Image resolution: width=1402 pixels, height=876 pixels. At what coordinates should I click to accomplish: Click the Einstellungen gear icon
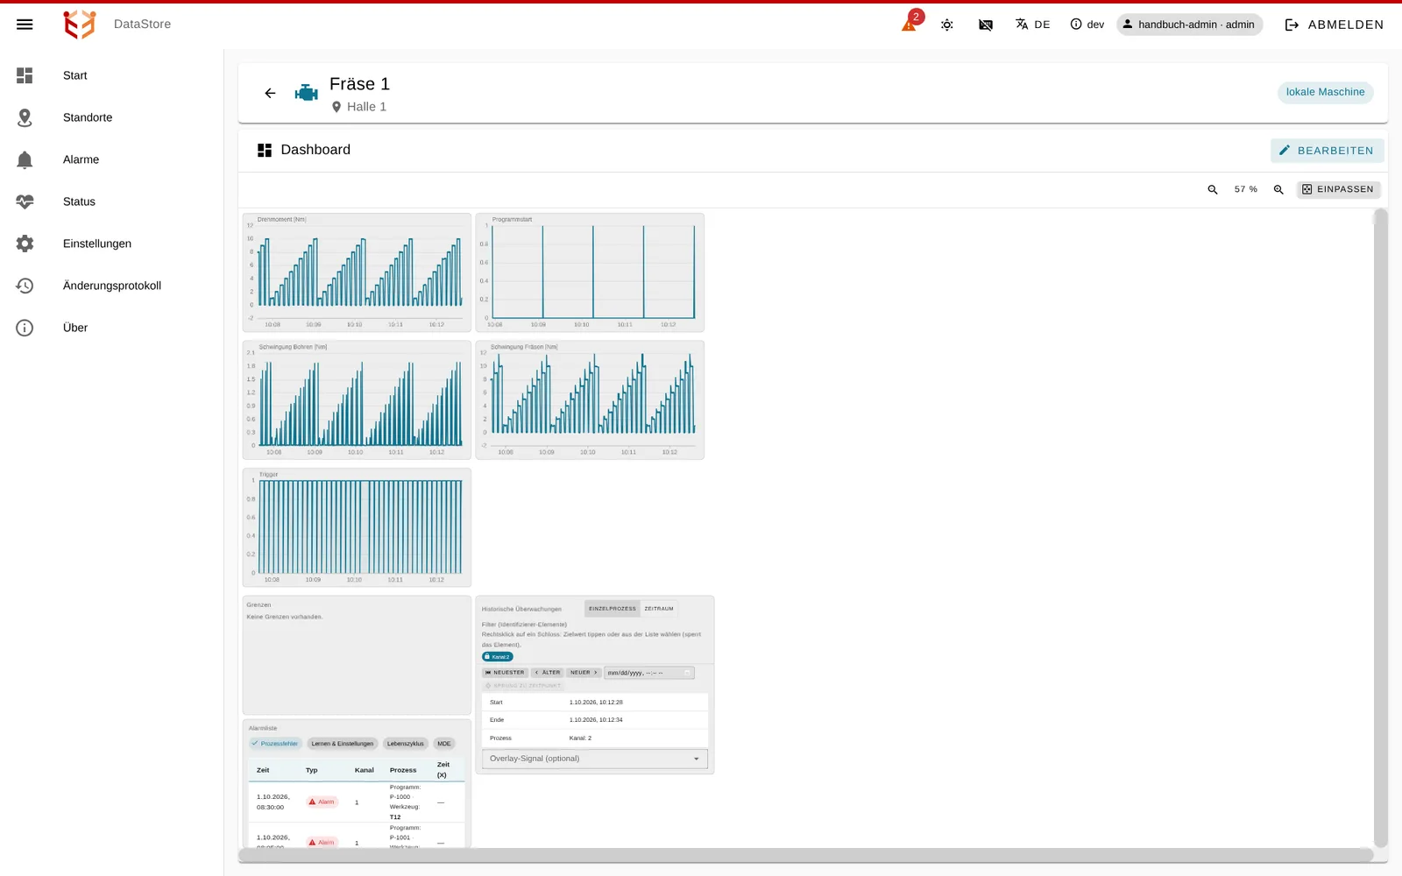[25, 244]
